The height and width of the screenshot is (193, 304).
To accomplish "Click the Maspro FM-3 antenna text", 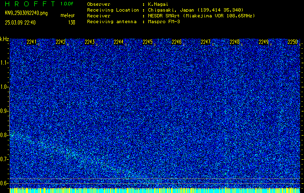I will tap(164, 22).
